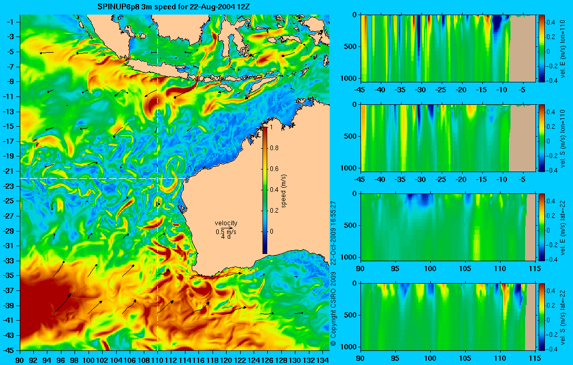Viewport: 573px width, 365px height.
Task: Click longitude tick "134" on the main map
Action: pos(322,360)
